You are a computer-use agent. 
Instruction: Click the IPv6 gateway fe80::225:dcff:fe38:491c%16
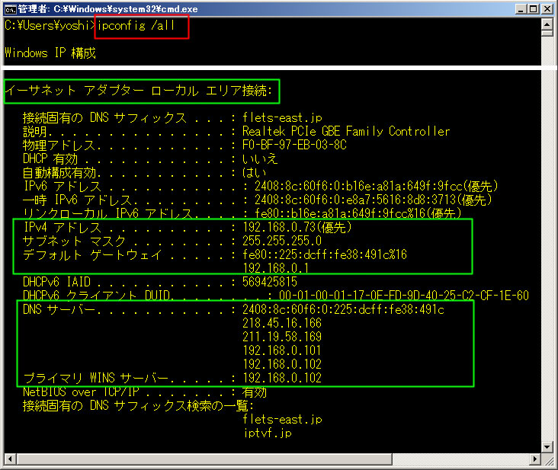(325, 254)
